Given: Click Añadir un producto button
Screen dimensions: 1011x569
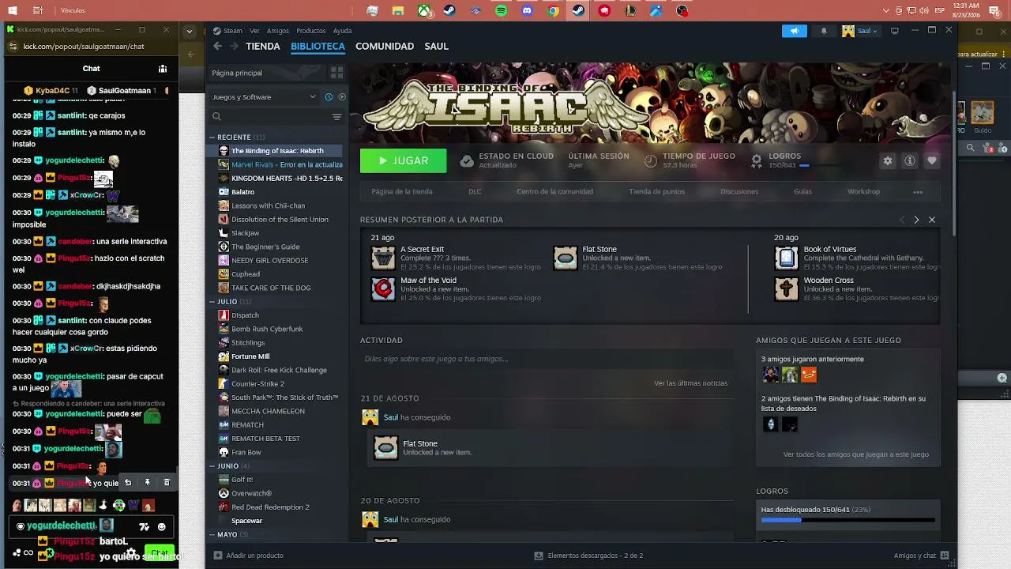Looking at the screenshot, I should tap(248, 556).
